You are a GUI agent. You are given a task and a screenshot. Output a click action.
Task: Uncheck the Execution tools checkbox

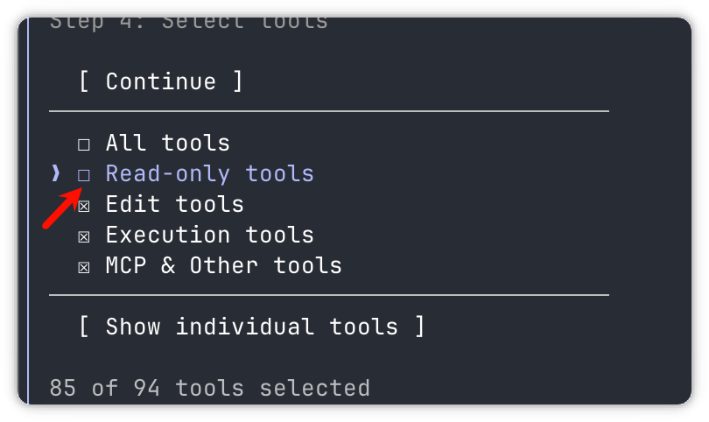[x=84, y=236]
